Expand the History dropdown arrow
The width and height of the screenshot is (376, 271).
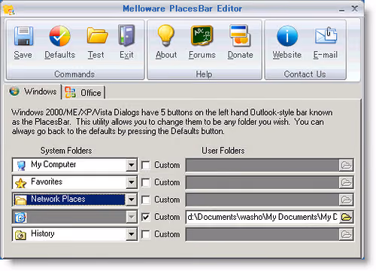[x=132, y=234]
